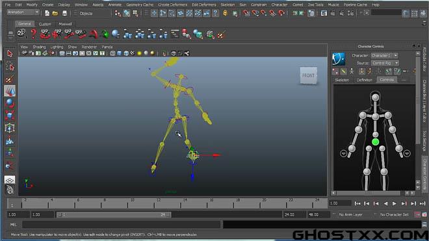Viewport: 429px width, 241px height.
Task: Switch to the Skeleton tab
Action: (x=342, y=80)
